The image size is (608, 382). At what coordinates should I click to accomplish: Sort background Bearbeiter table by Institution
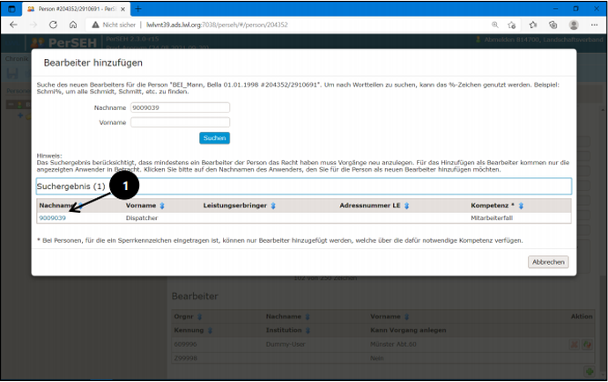pos(308,330)
